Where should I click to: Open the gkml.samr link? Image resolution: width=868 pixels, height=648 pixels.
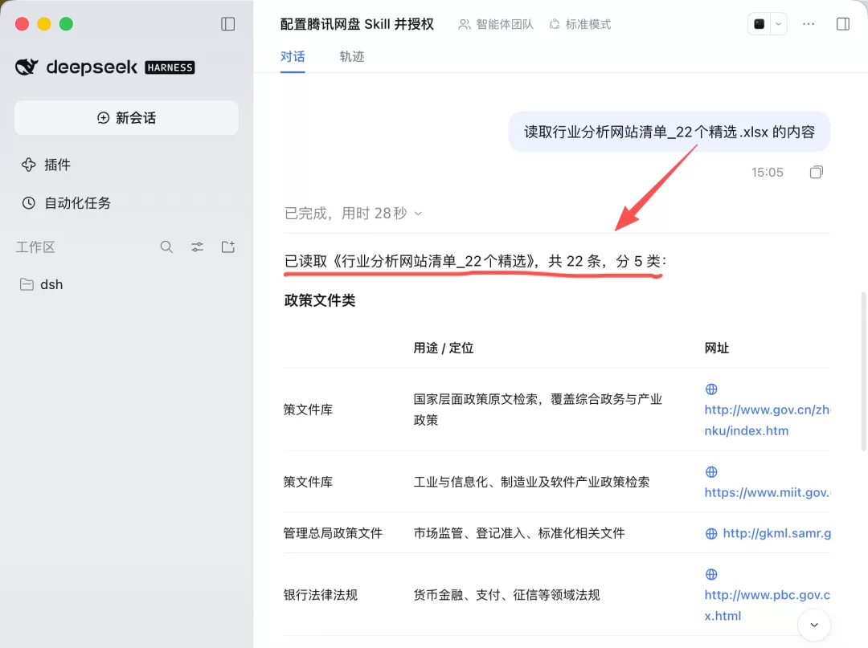(776, 533)
